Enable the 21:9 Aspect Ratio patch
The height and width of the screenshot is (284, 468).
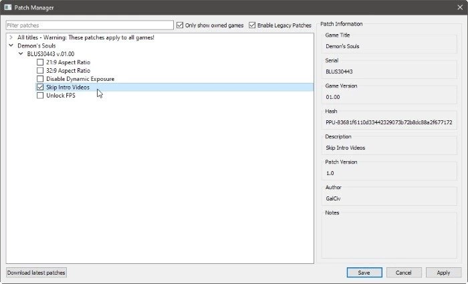[x=40, y=62]
